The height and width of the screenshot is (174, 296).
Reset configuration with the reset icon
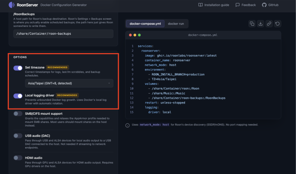(278, 24)
